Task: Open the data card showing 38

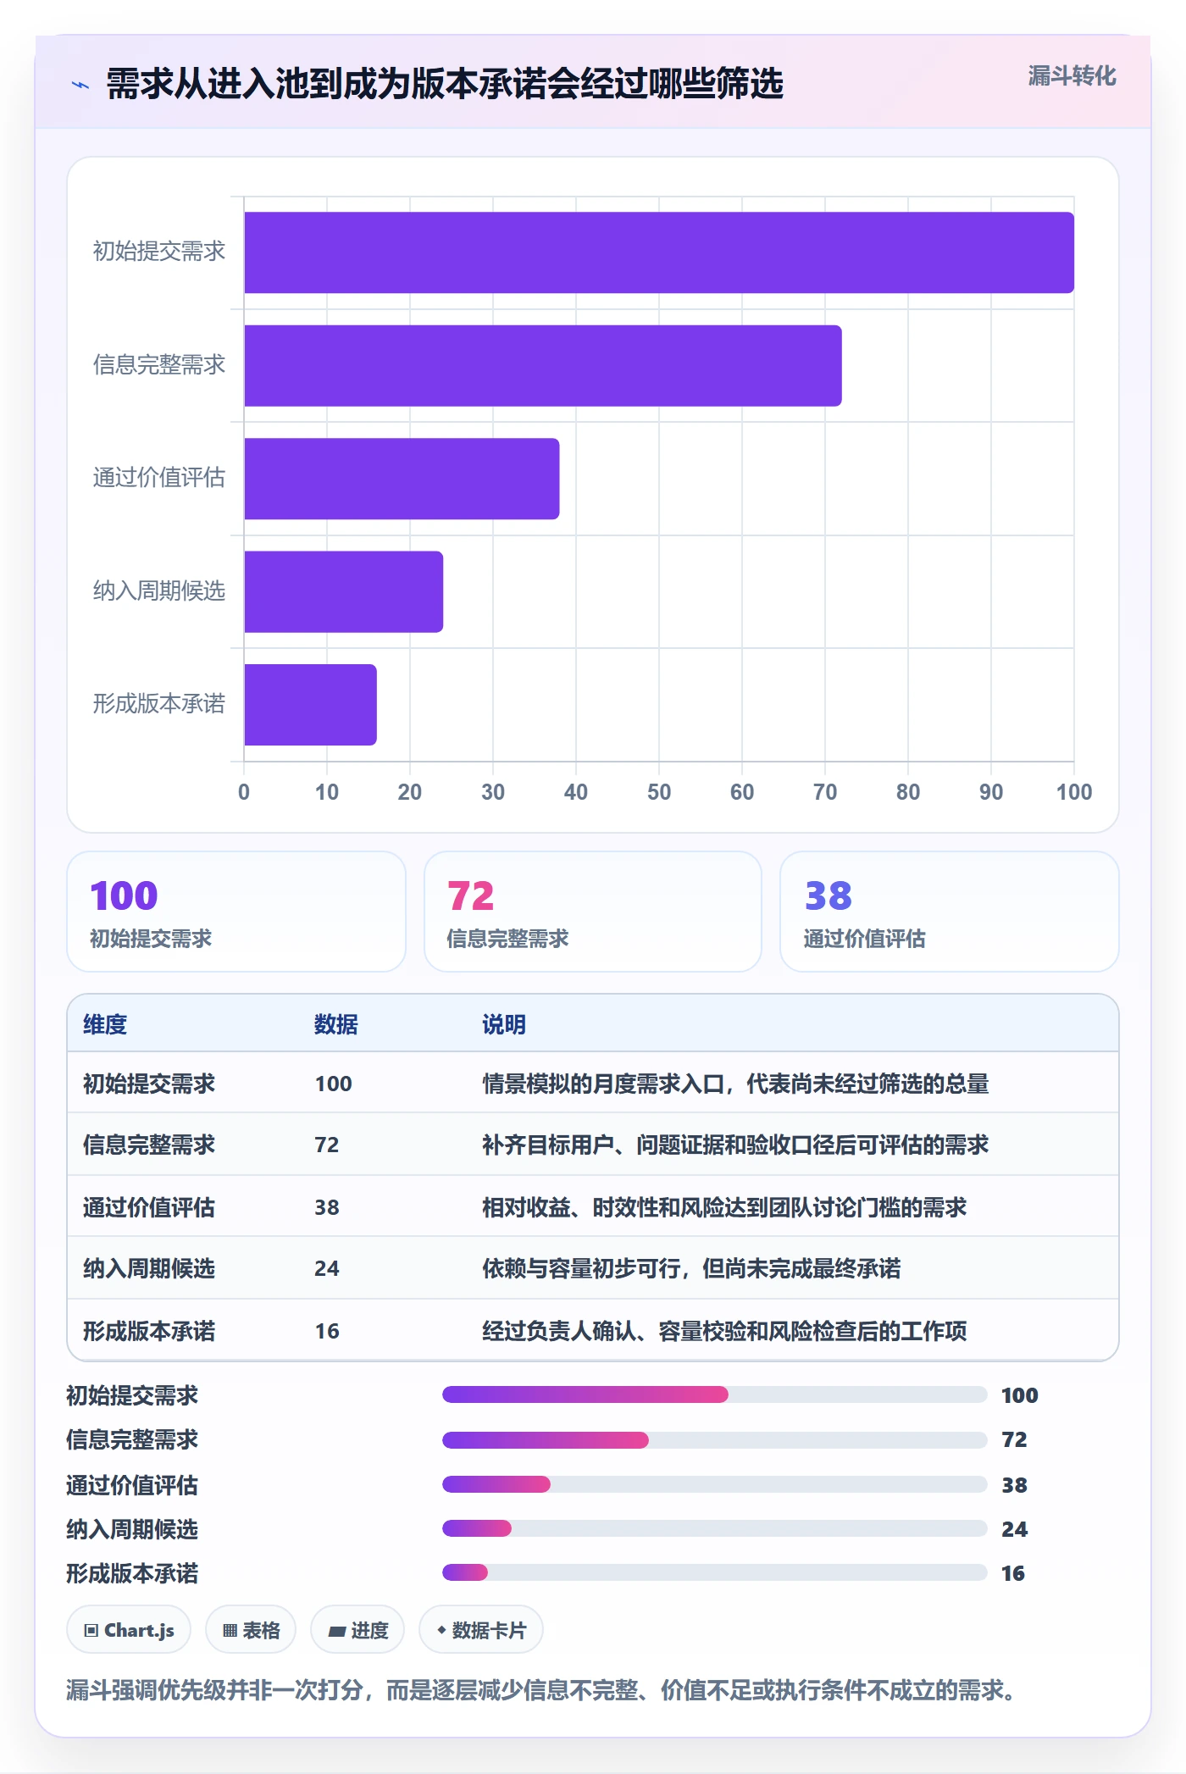Action: click(x=950, y=912)
